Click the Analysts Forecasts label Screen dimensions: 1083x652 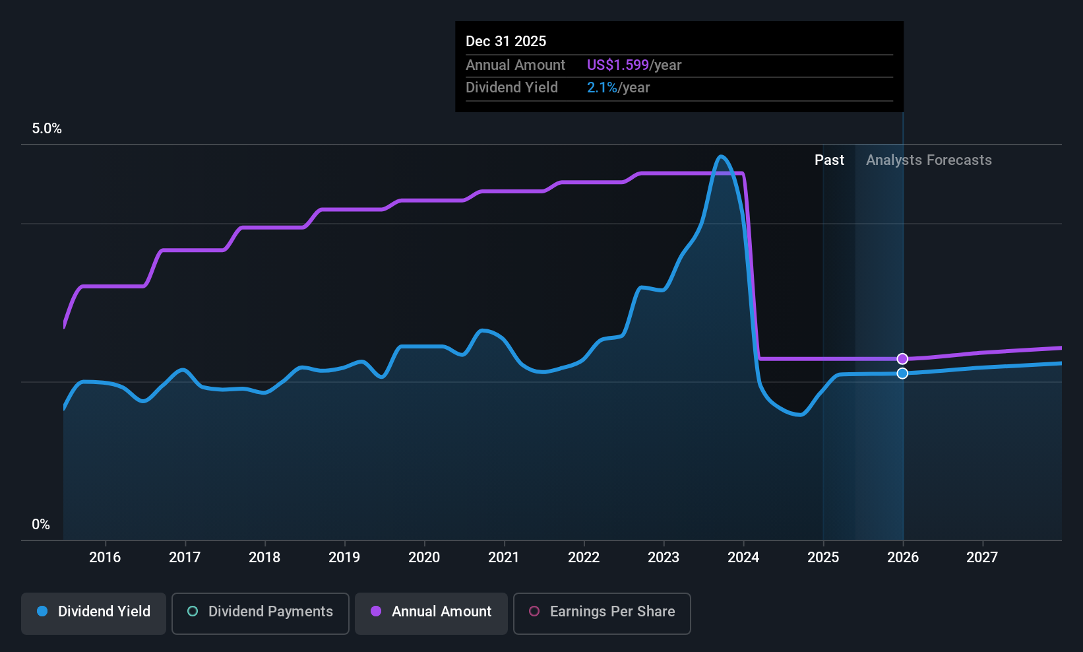pyautogui.click(x=929, y=160)
